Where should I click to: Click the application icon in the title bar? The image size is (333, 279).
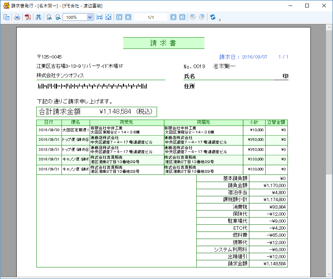point(6,6)
